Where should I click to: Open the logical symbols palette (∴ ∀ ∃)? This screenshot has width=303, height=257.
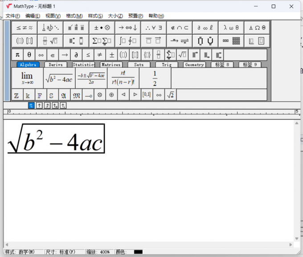(154, 28)
